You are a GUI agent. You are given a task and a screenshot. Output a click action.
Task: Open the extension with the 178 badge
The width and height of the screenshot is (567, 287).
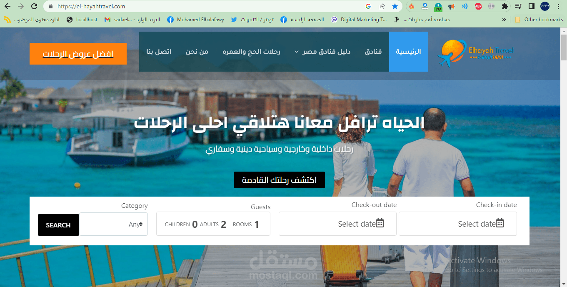point(438,7)
